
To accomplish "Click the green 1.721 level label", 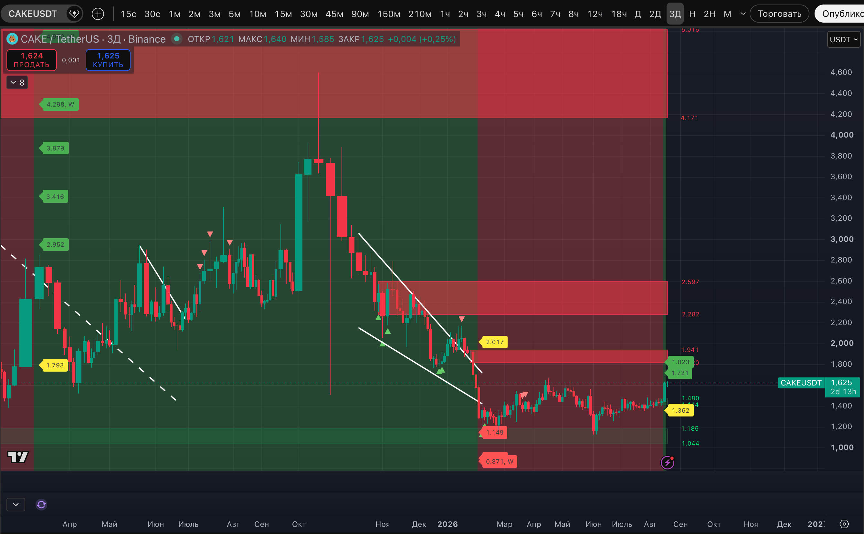I will [678, 373].
